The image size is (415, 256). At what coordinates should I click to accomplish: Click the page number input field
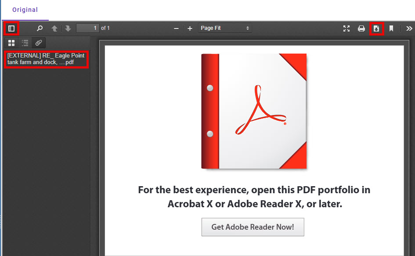[x=88, y=28]
